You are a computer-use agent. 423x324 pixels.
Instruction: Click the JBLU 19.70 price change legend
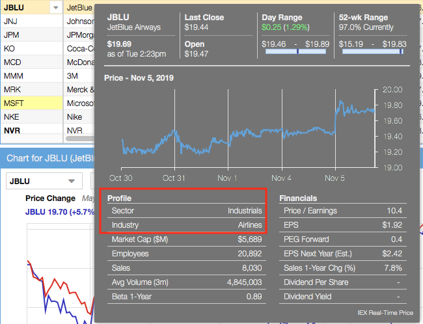pyautogui.click(x=60, y=212)
